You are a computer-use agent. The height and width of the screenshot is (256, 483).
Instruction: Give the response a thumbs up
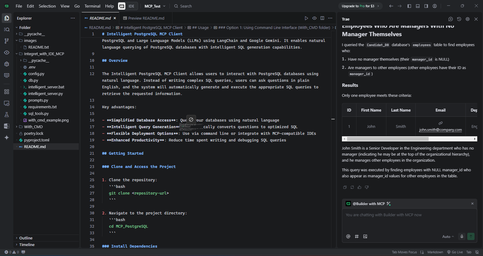pyautogui.click(x=359, y=187)
